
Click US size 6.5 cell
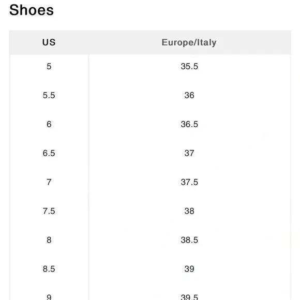(49, 153)
